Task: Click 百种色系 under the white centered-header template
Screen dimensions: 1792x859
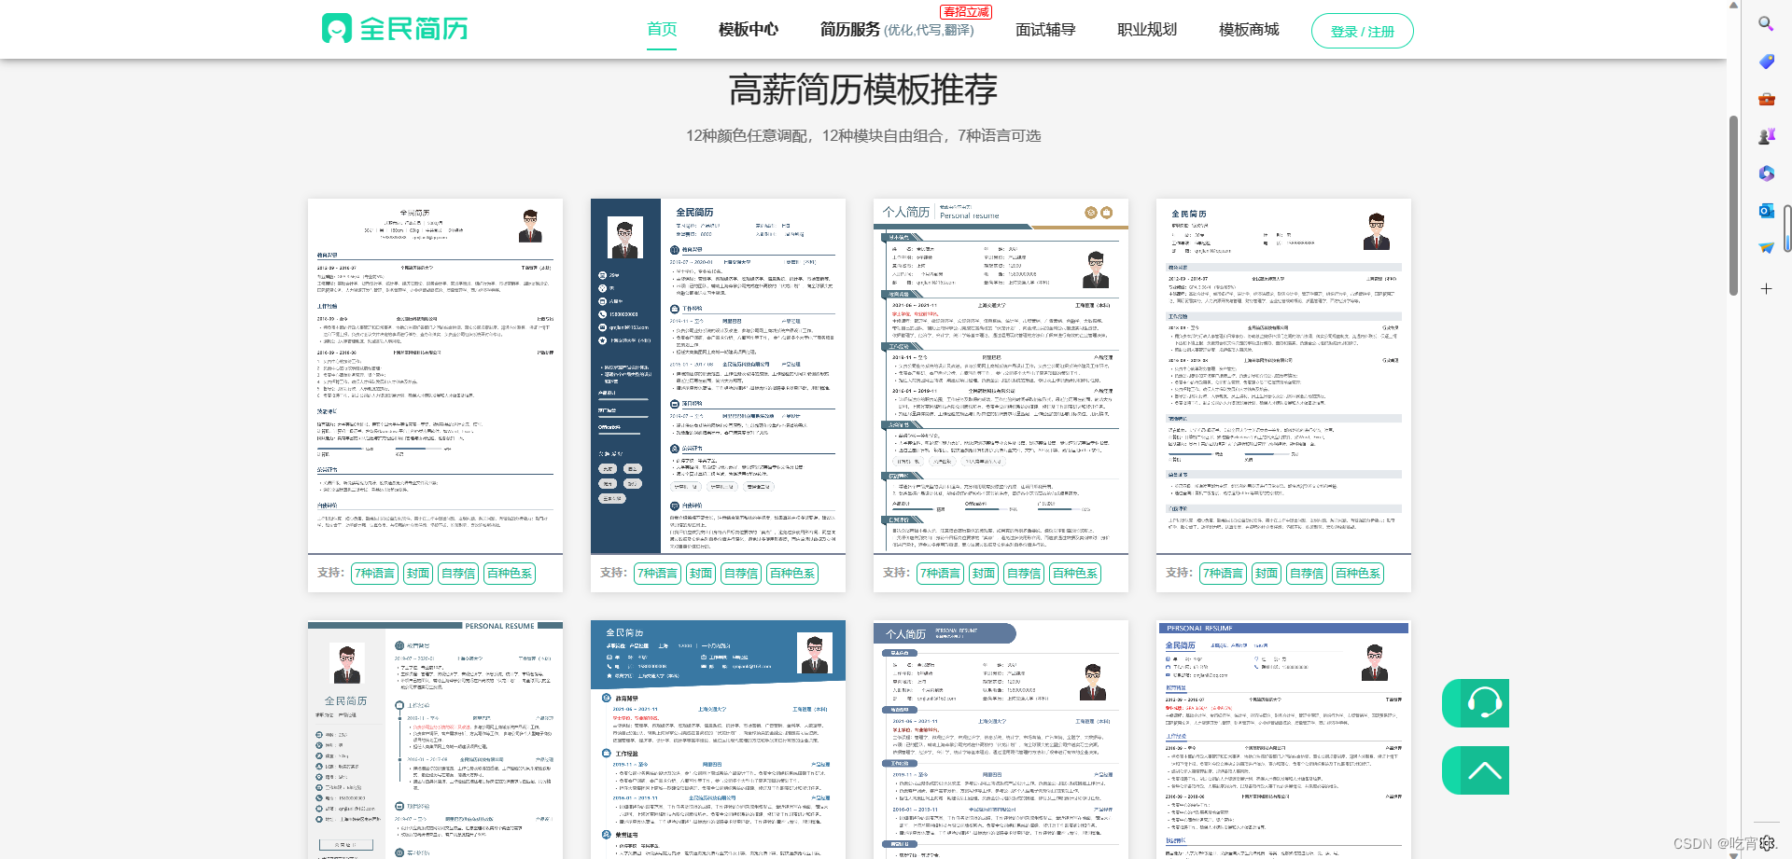Action: pyautogui.click(x=510, y=574)
